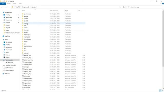Go up one folder level
This screenshot has height=92, width=164.
pos(10,7)
